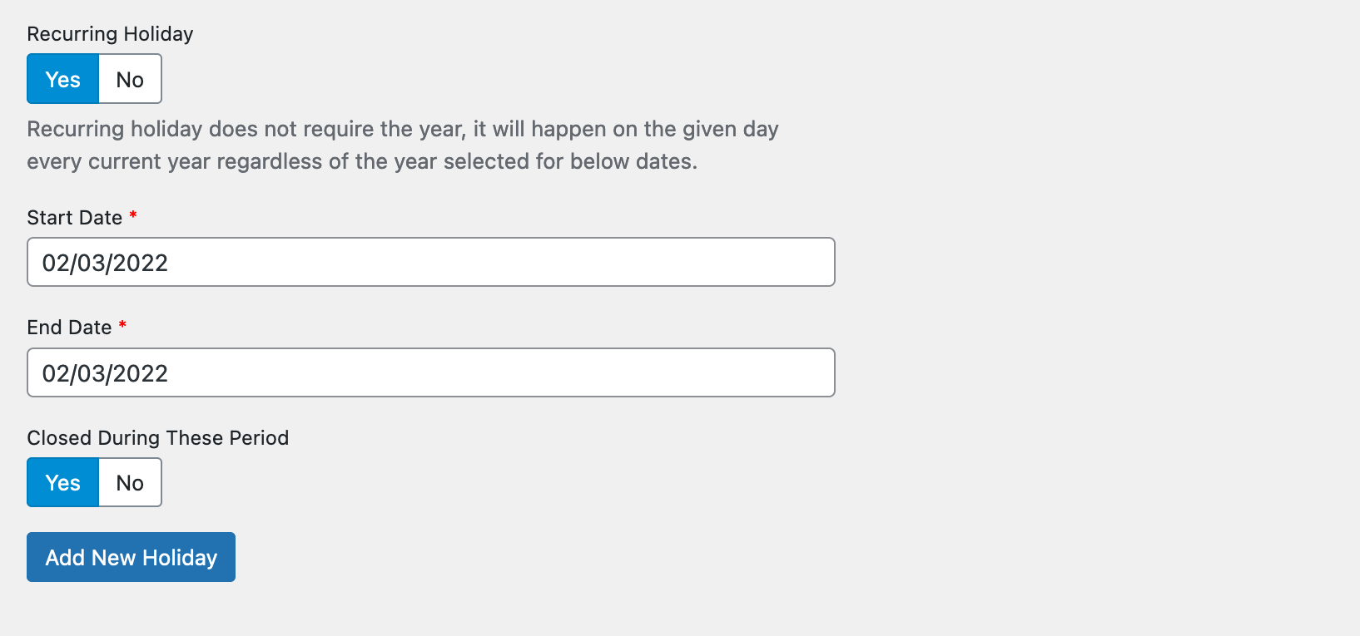
Task: Click the Start Date input field
Action: click(x=430, y=262)
